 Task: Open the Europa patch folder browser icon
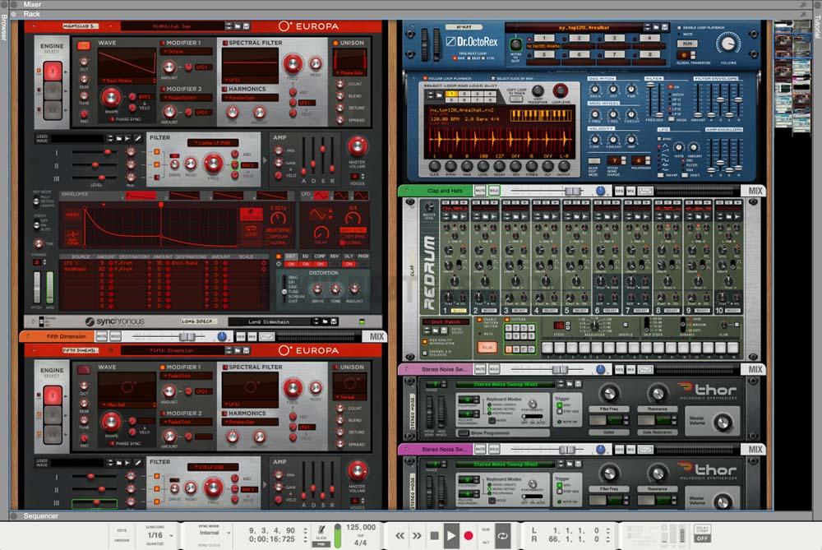236,26
